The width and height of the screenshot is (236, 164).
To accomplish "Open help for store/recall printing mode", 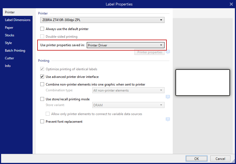I will pos(168,96).
